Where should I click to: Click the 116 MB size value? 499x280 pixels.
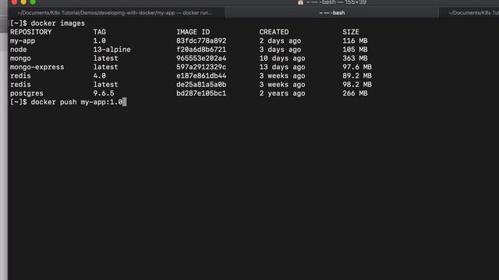click(355, 41)
